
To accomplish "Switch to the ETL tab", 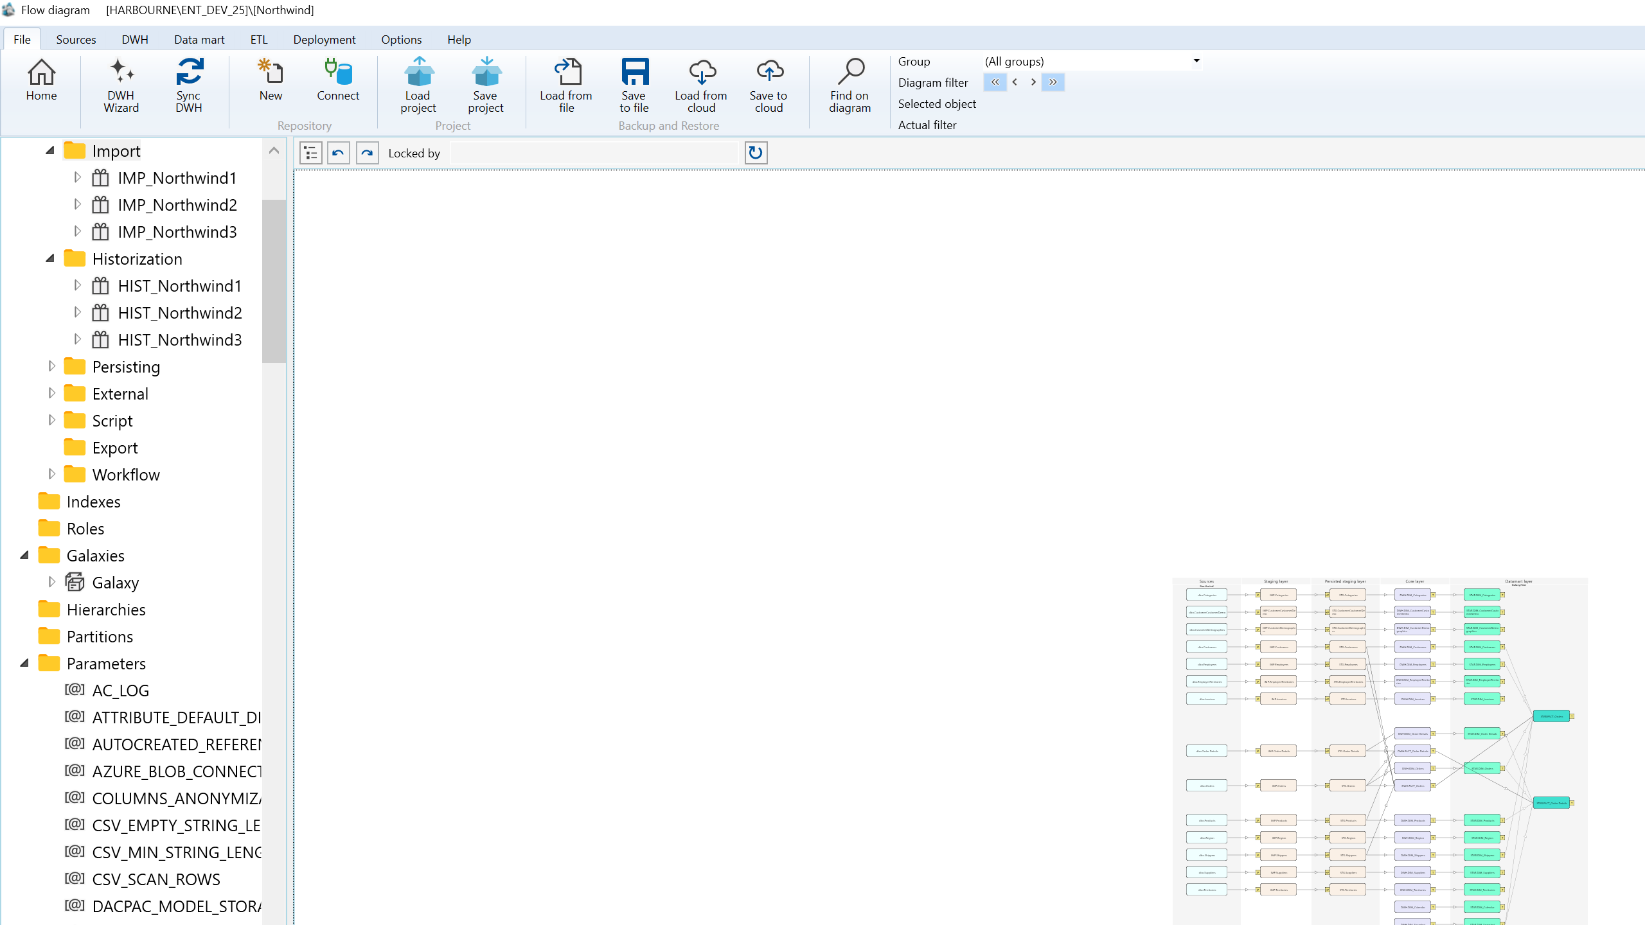I will [x=259, y=39].
